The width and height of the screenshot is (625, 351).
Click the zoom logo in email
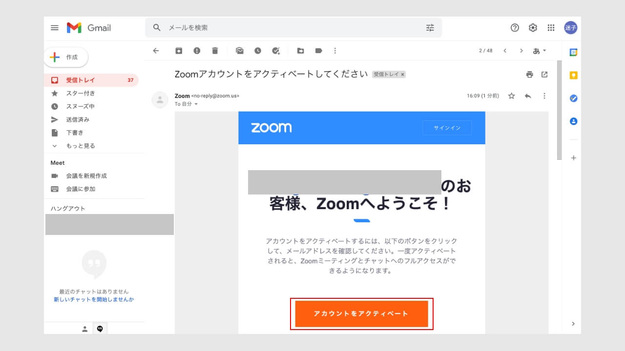(271, 128)
